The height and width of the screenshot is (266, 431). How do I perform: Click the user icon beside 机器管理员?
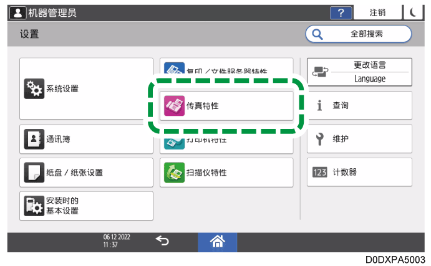(18, 13)
